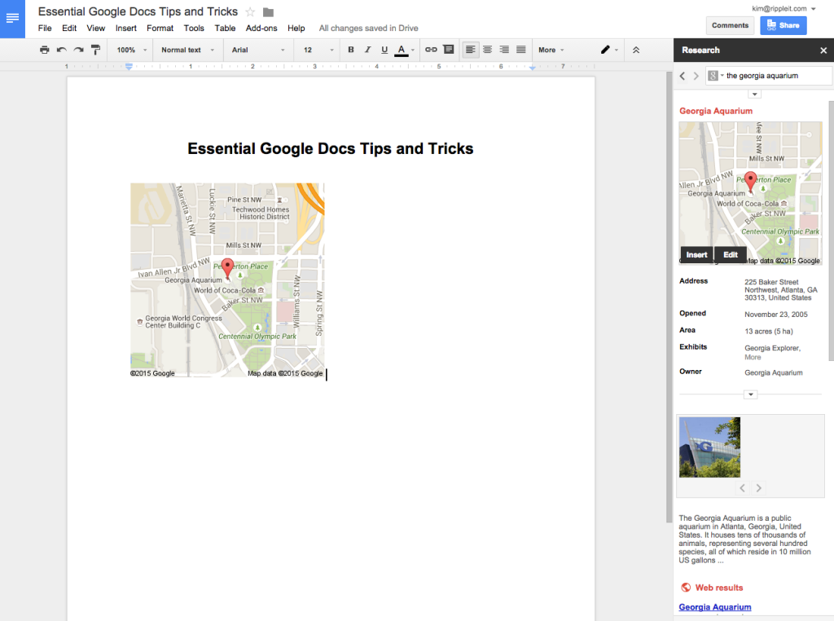The height and width of the screenshot is (621, 834).
Task: Toggle bold formatting
Action: point(350,50)
